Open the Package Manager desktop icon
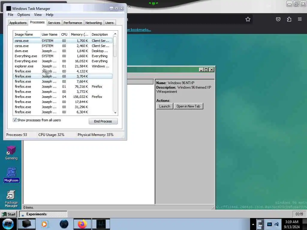 tap(11, 199)
